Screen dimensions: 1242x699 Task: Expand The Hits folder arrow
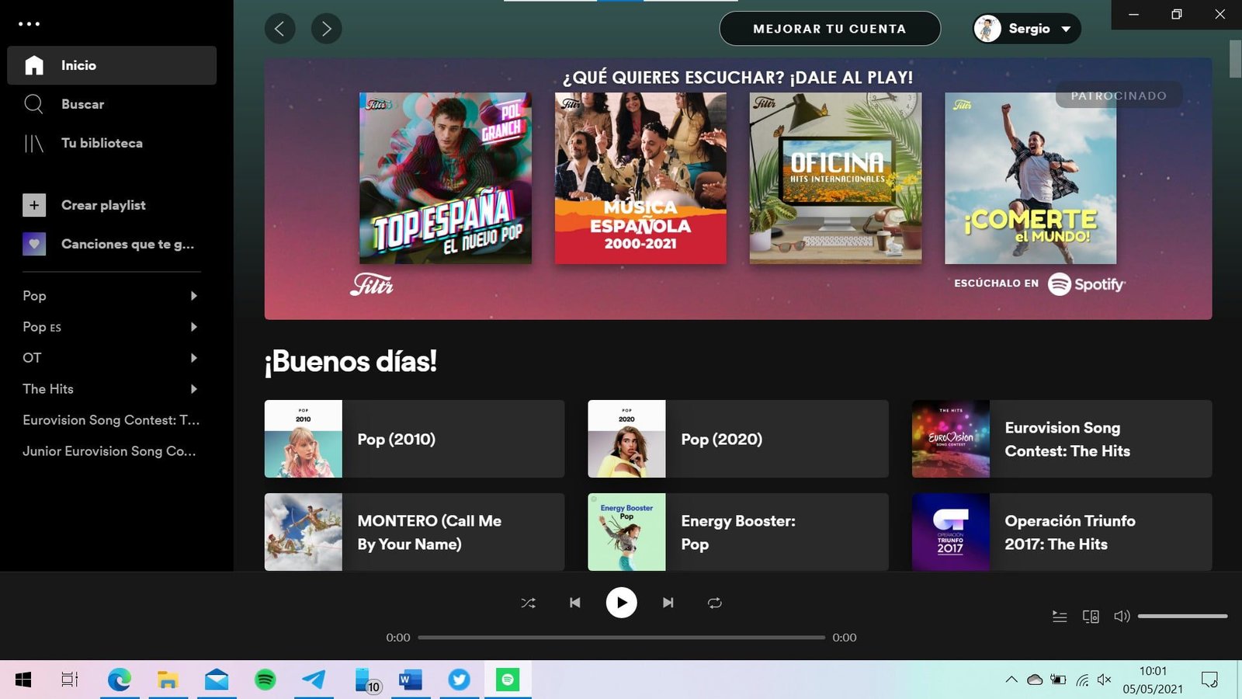point(194,389)
